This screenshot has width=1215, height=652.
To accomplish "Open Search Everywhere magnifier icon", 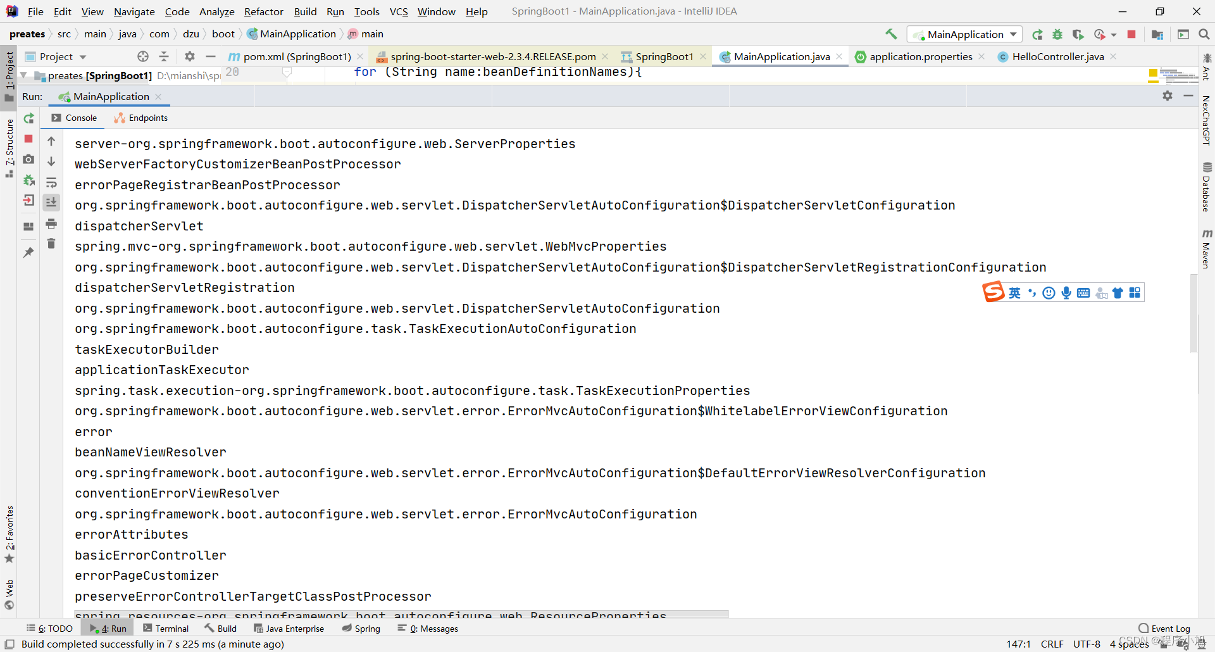I will [x=1204, y=34].
